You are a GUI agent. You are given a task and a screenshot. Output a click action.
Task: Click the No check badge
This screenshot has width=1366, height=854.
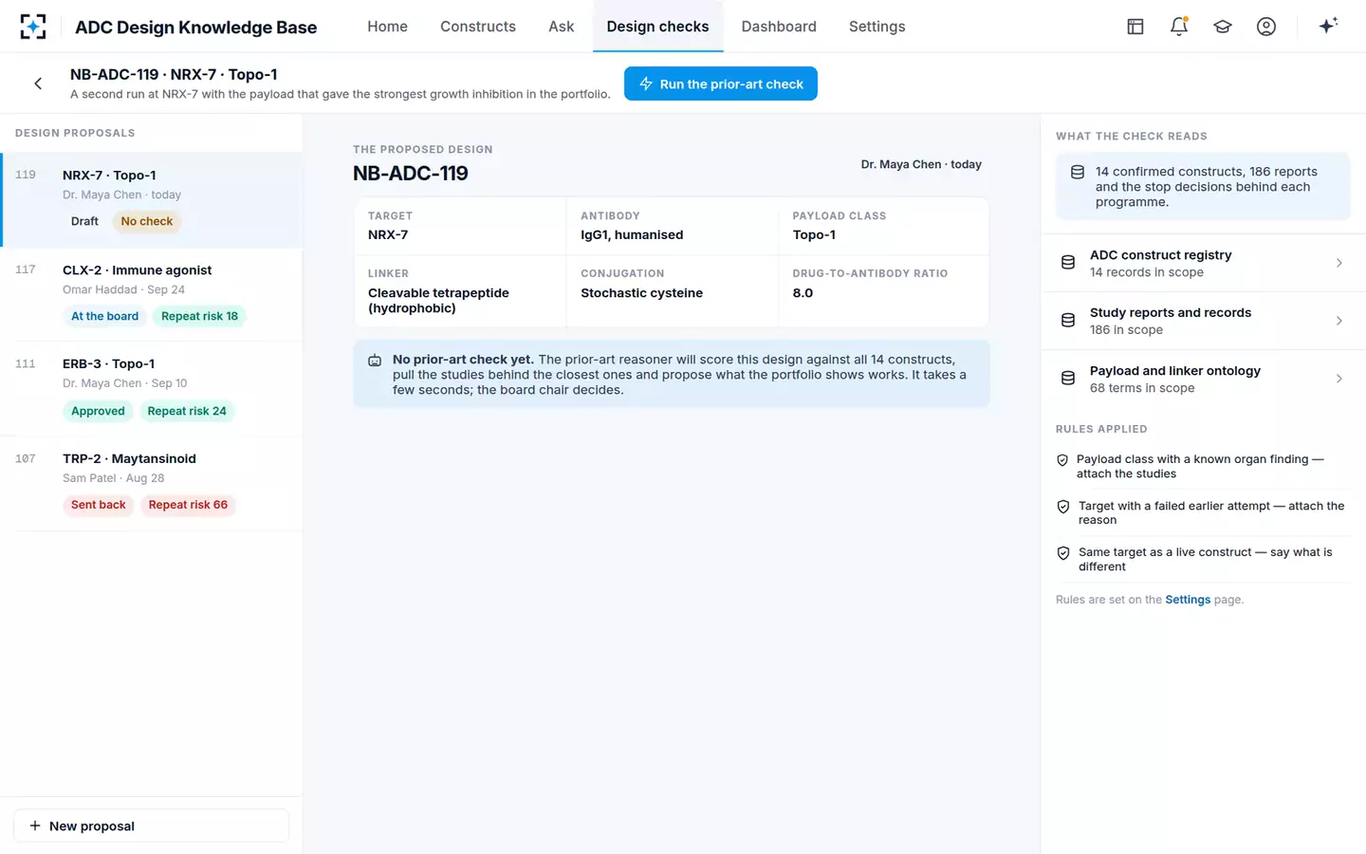(147, 221)
